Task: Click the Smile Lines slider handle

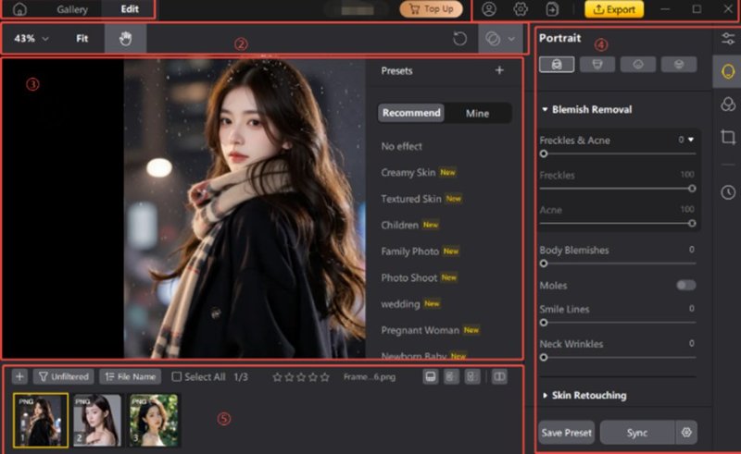Action: point(544,323)
